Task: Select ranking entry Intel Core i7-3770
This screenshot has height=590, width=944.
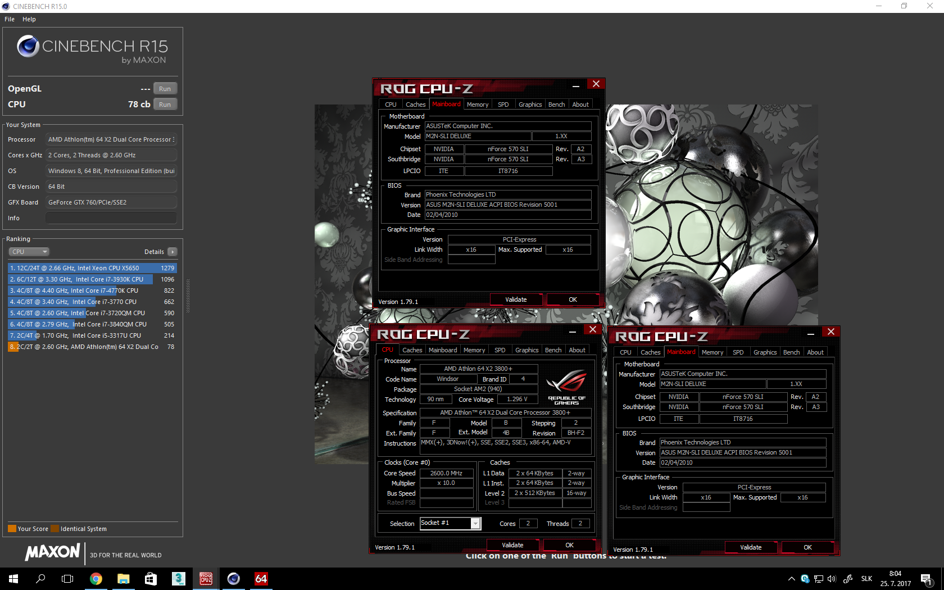Action: click(x=92, y=302)
